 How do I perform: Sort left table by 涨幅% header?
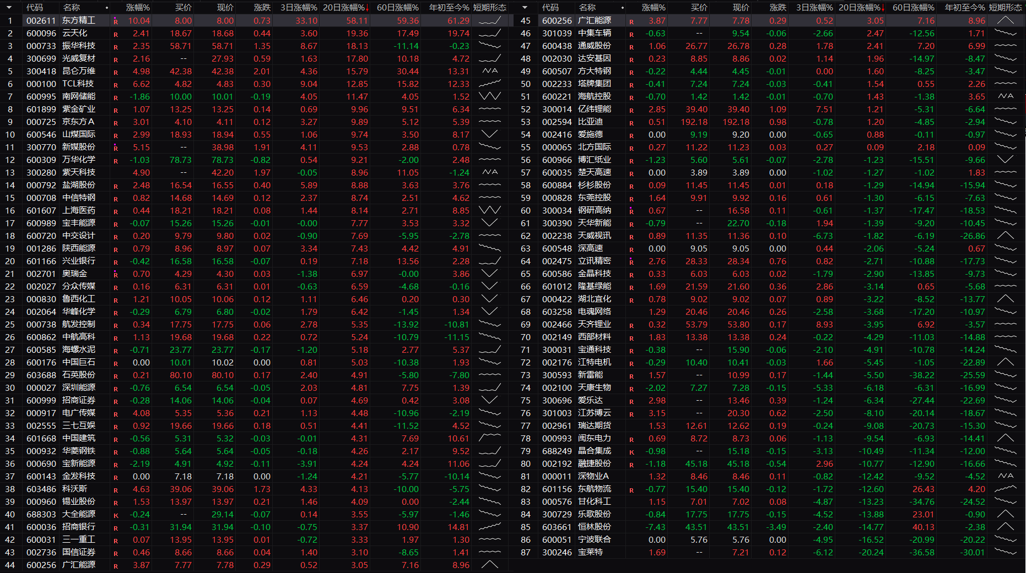(138, 8)
